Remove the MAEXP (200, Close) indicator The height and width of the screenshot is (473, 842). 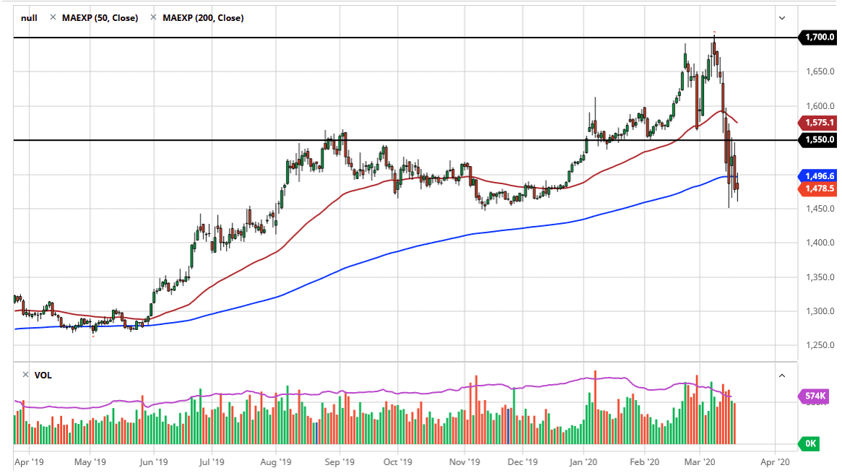(154, 18)
